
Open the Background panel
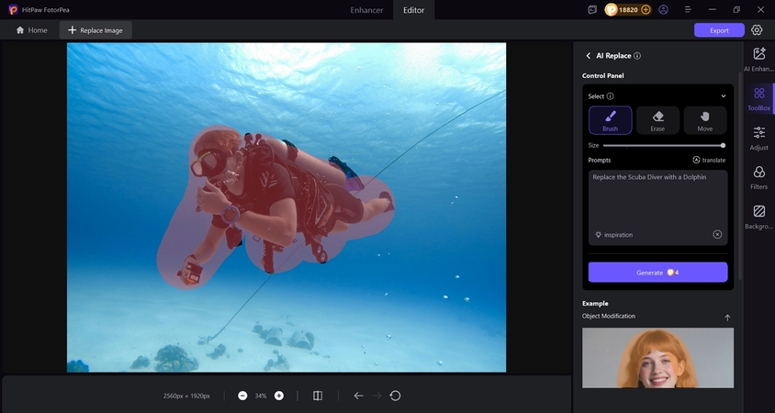click(x=759, y=217)
